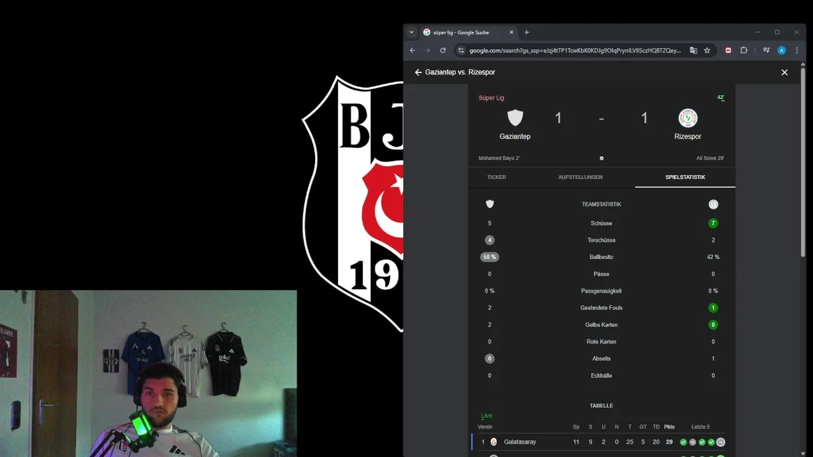Screen dimensions: 813x457
Task: Open Chrome's three-dot menu
Action: tap(796, 50)
